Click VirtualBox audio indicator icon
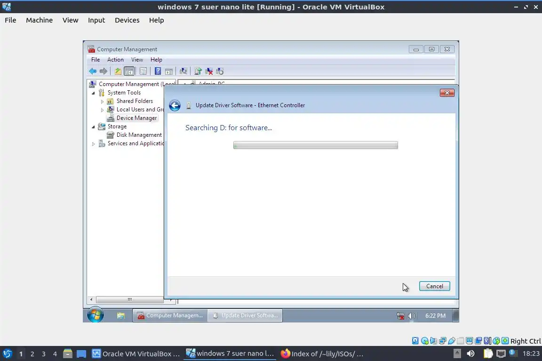The height and width of the screenshot is (361, 542). (433, 341)
